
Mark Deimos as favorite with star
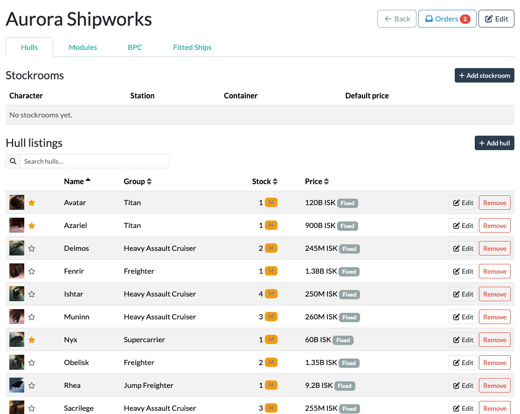pyautogui.click(x=32, y=248)
